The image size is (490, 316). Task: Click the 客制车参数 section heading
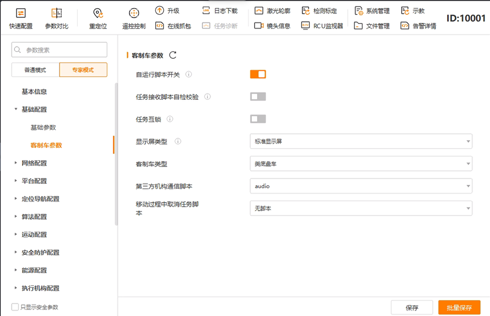(x=147, y=55)
